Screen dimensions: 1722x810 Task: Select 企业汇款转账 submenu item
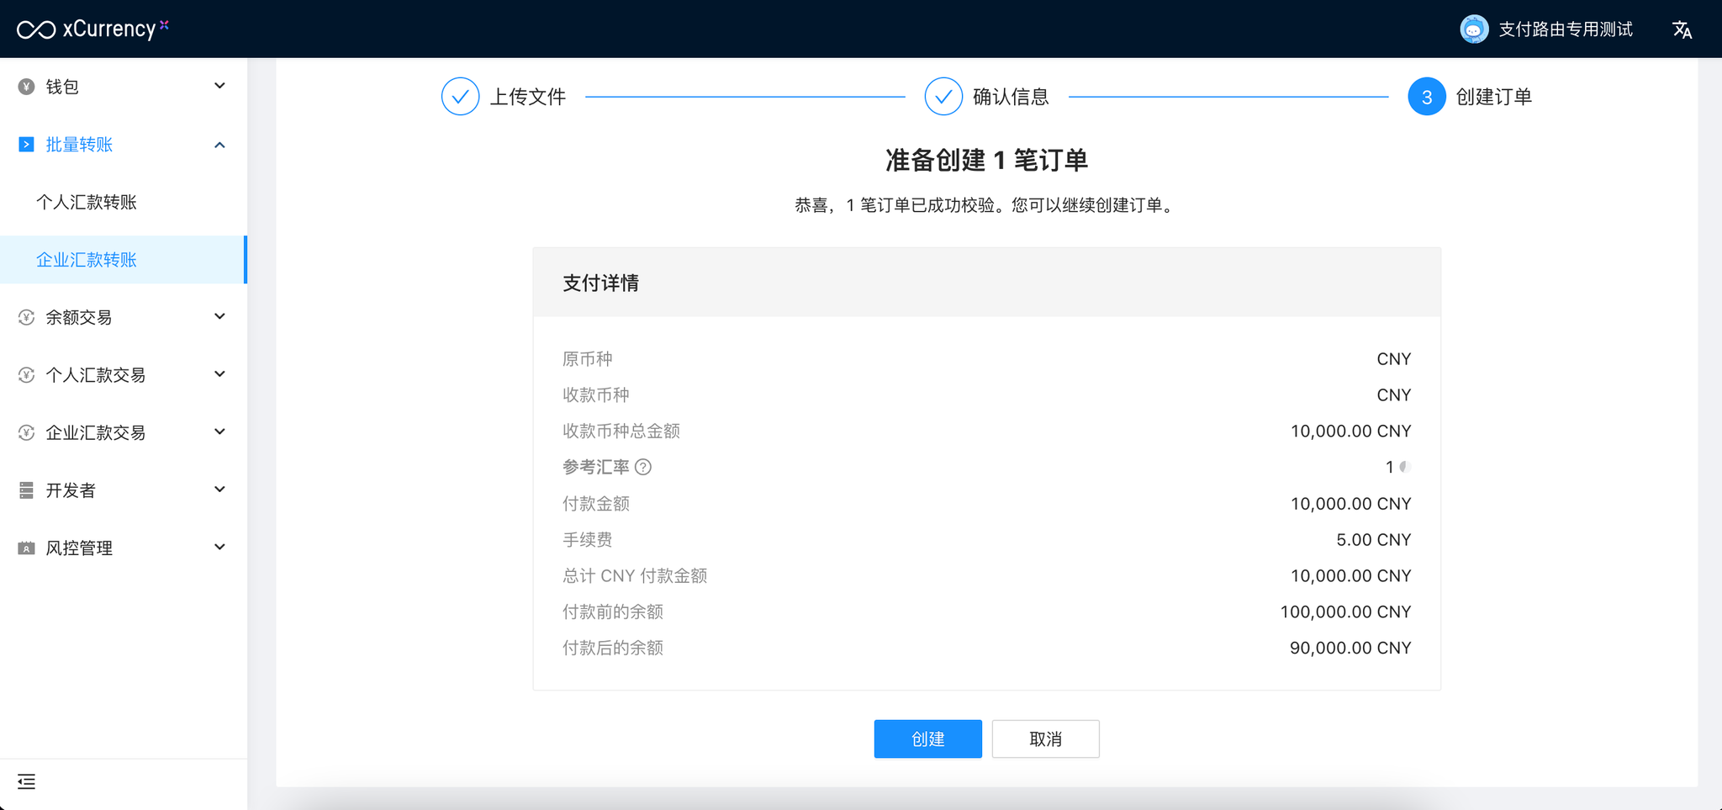pos(87,260)
